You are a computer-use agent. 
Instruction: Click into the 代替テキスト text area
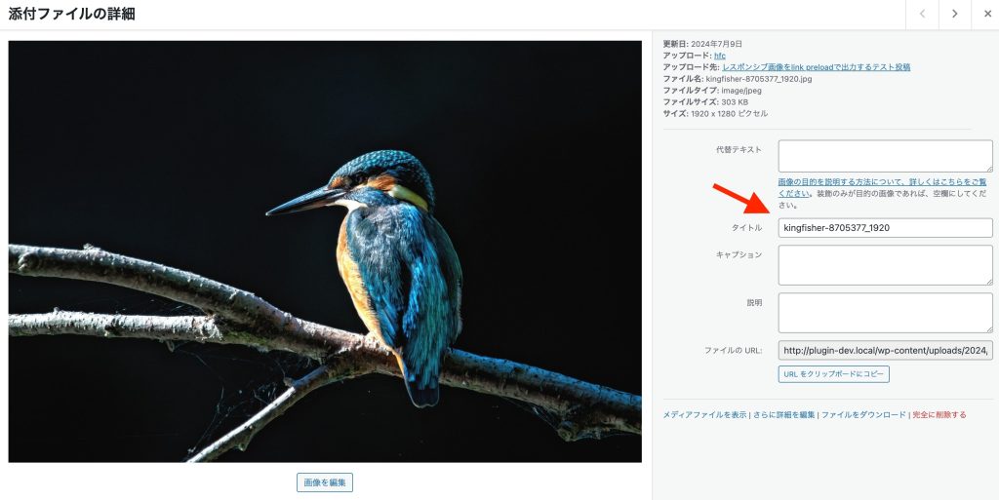pyautogui.click(x=885, y=156)
